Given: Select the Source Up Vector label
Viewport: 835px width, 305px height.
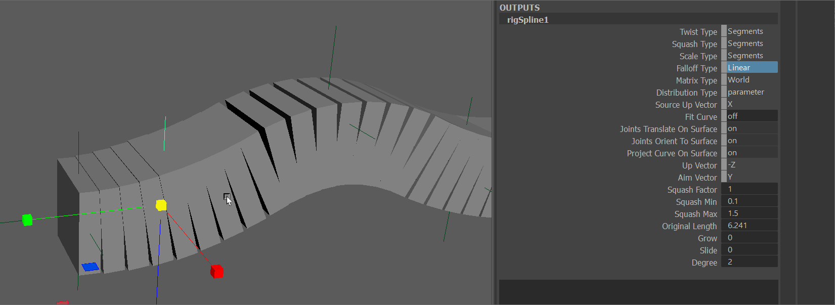Looking at the screenshot, I should (686, 105).
